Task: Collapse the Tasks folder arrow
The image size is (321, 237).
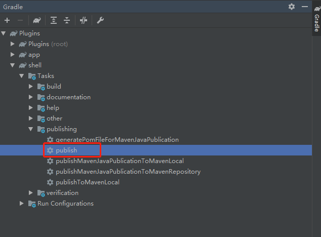Action: (22, 76)
